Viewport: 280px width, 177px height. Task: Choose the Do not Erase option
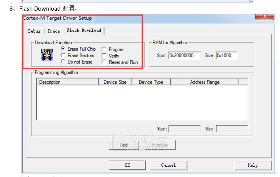coord(63,62)
